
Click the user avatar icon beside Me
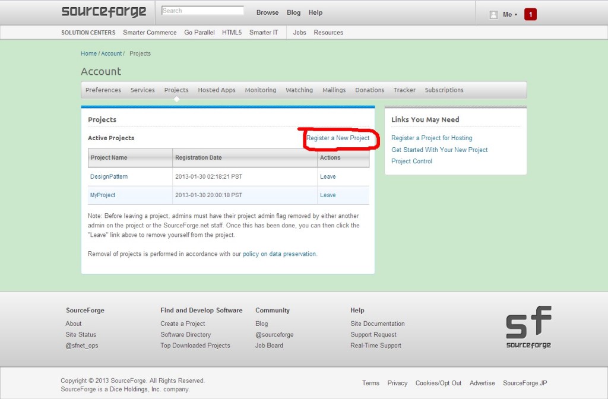[493, 15]
